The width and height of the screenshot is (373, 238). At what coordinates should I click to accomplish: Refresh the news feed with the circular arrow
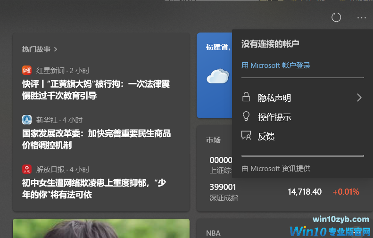click(336, 17)
